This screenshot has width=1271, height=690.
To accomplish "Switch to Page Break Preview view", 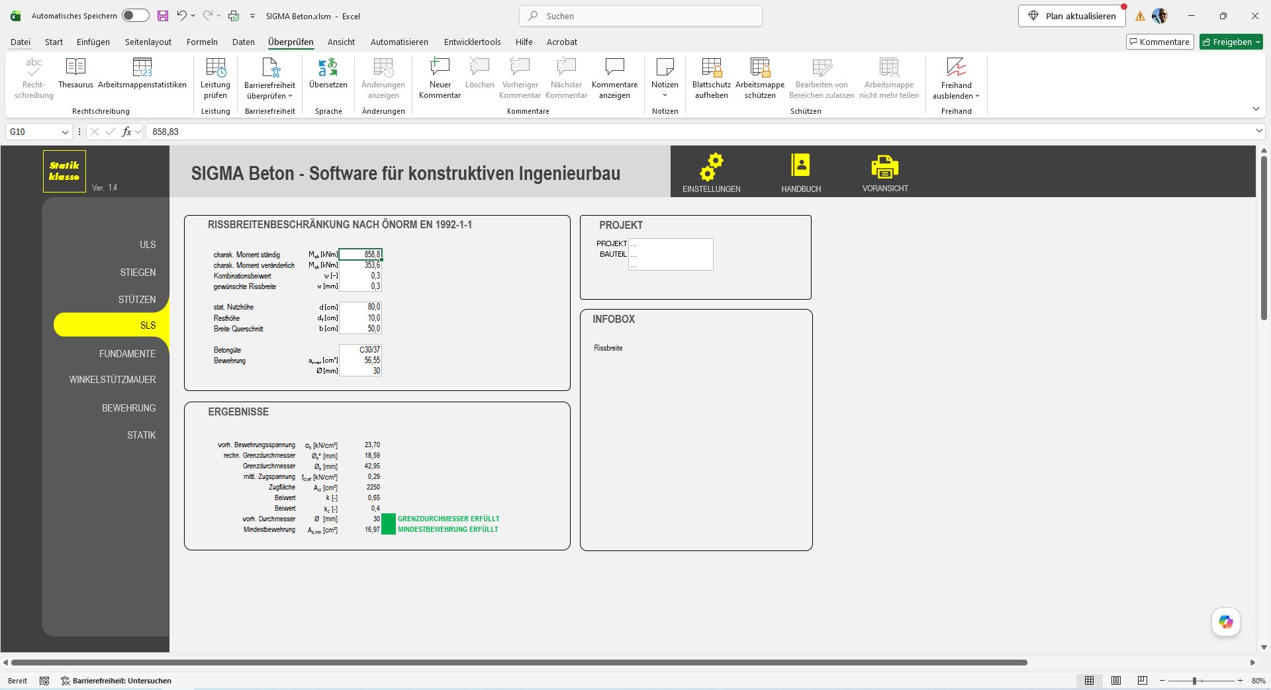I will 1142,681.
